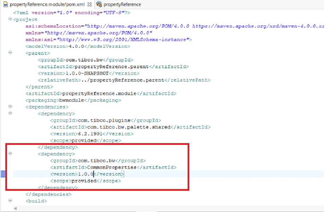325x212 pixels.
Task: Switch to the propertyReference tab
Action: [119, 4]
